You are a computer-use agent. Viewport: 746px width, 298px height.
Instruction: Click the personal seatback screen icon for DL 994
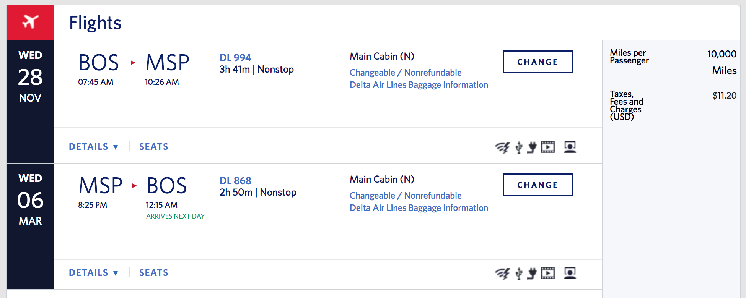tap(570, 147)
